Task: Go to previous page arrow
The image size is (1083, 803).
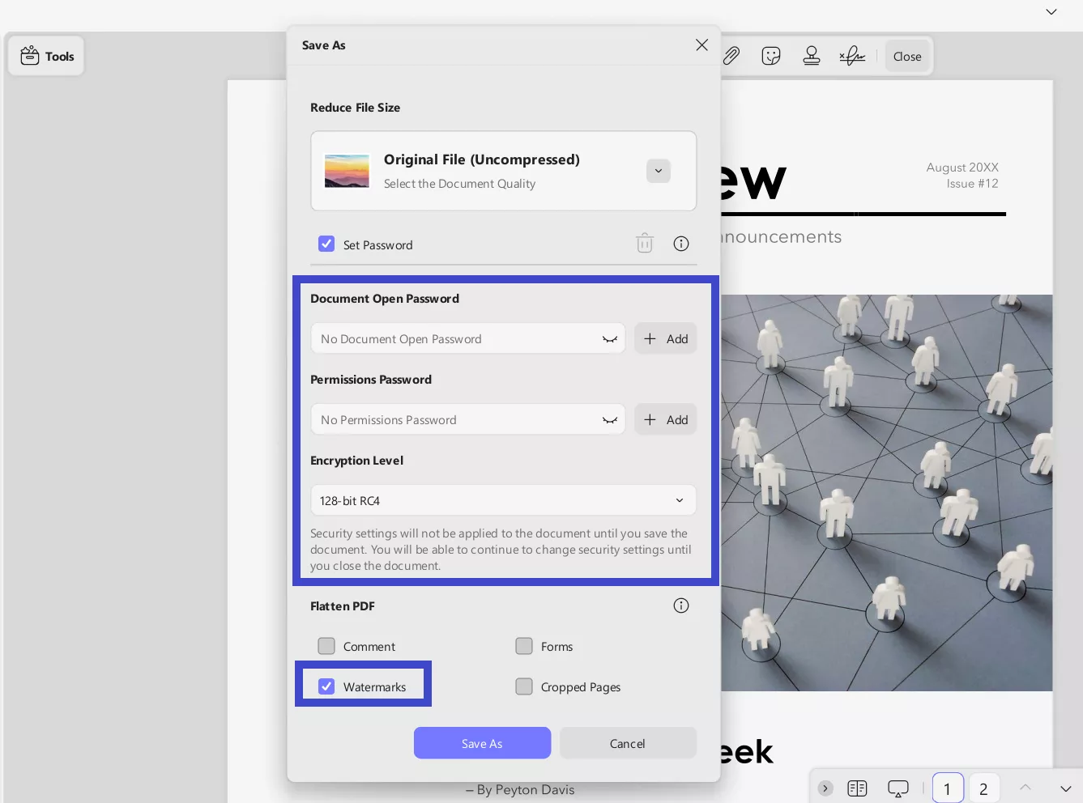Action: coord(1025,787)
